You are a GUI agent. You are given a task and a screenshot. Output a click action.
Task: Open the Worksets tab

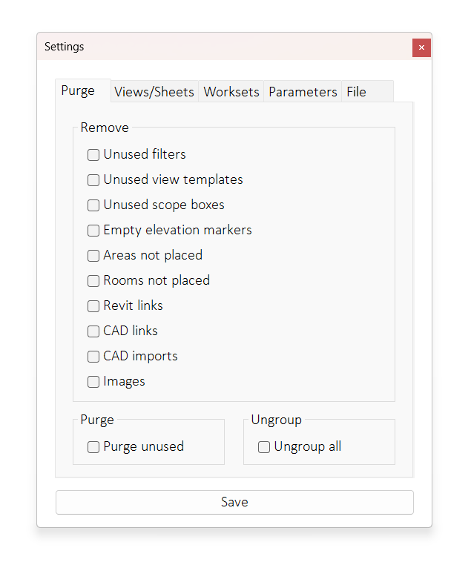coord(231,92)
